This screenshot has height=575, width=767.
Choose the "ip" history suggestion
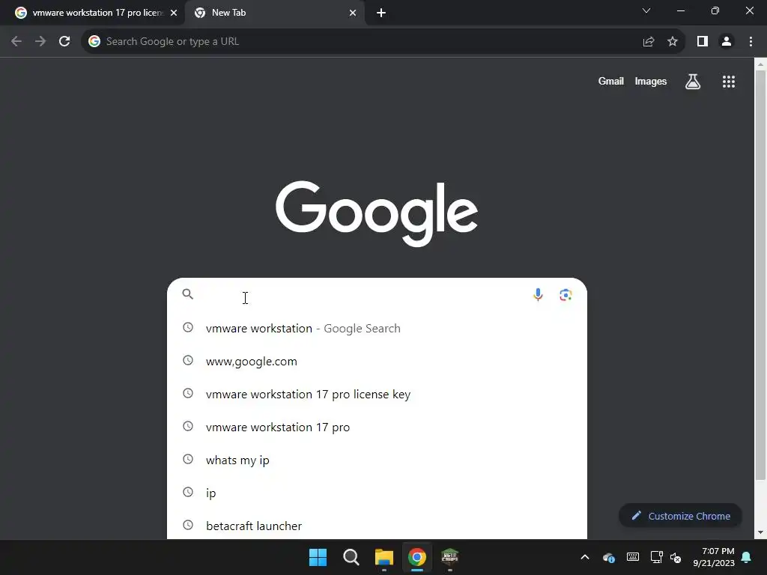point(377,493)
